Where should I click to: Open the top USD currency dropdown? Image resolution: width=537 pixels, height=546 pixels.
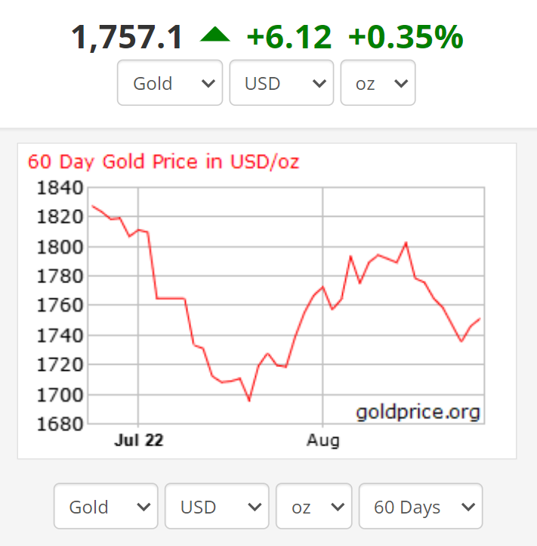point(281,83)
